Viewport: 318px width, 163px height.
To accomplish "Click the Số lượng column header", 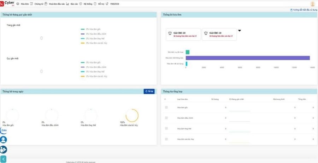I will (x=215, y=99).
